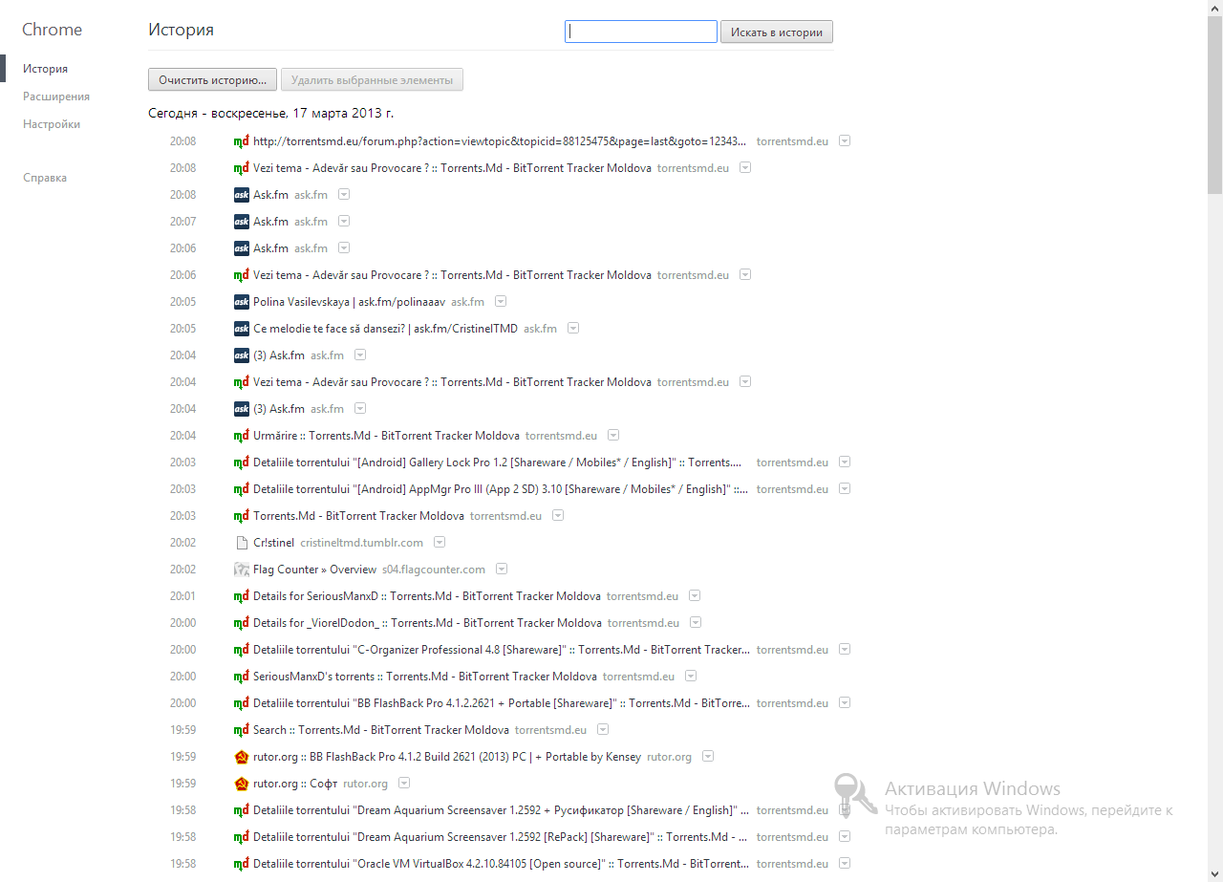The width and height of the screenshot is (1223, 882).
Task: Click the favicon beside Search :: Torrents.Md
Action: point(242,730)
